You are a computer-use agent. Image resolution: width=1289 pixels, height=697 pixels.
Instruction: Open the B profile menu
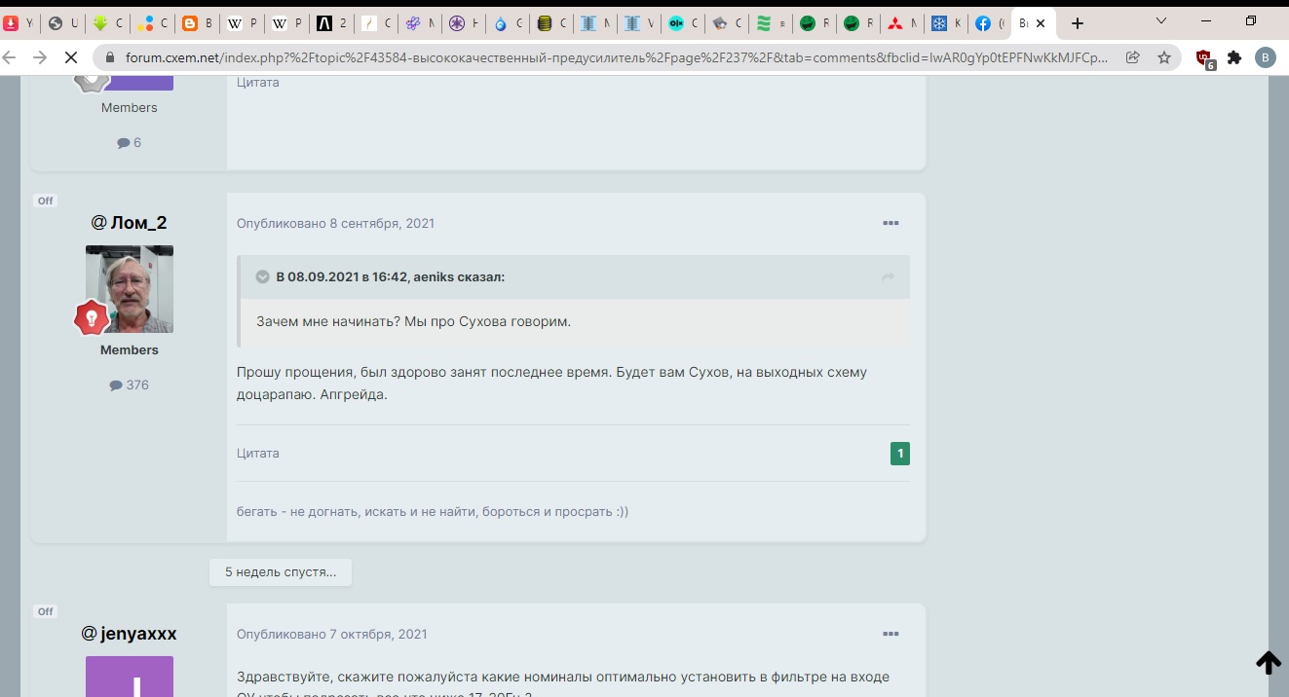(x=1266, y=57)
